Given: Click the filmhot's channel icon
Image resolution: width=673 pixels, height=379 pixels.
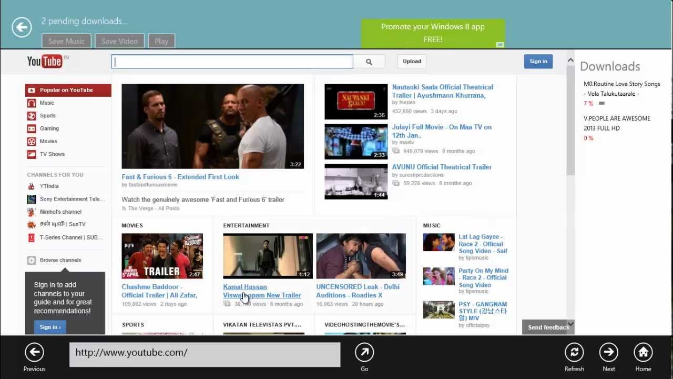Looking at the screenshot, I should [32, 212].
